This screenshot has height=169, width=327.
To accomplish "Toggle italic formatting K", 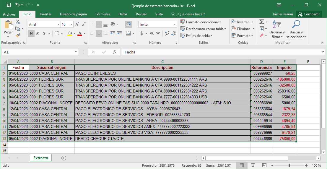I will pyautogui.click(x=38, y=33).
